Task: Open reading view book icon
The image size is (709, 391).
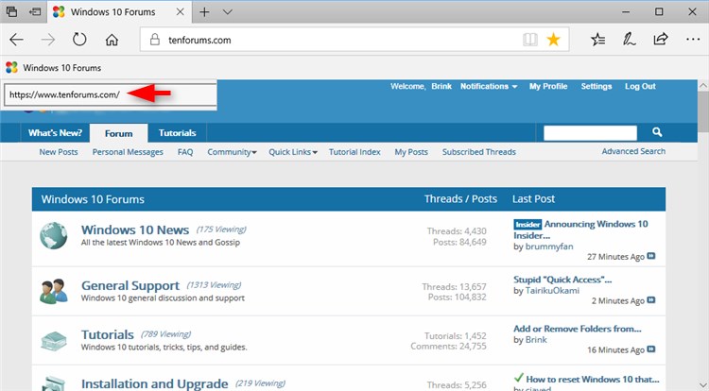Action: tap(530, 40)
